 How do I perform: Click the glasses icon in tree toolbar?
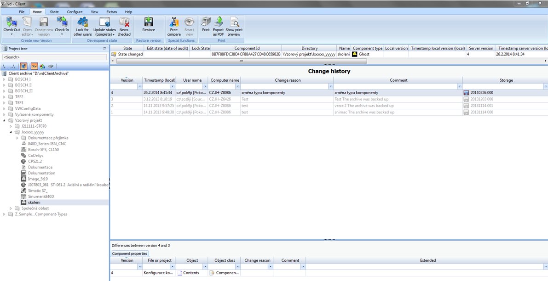34,66
